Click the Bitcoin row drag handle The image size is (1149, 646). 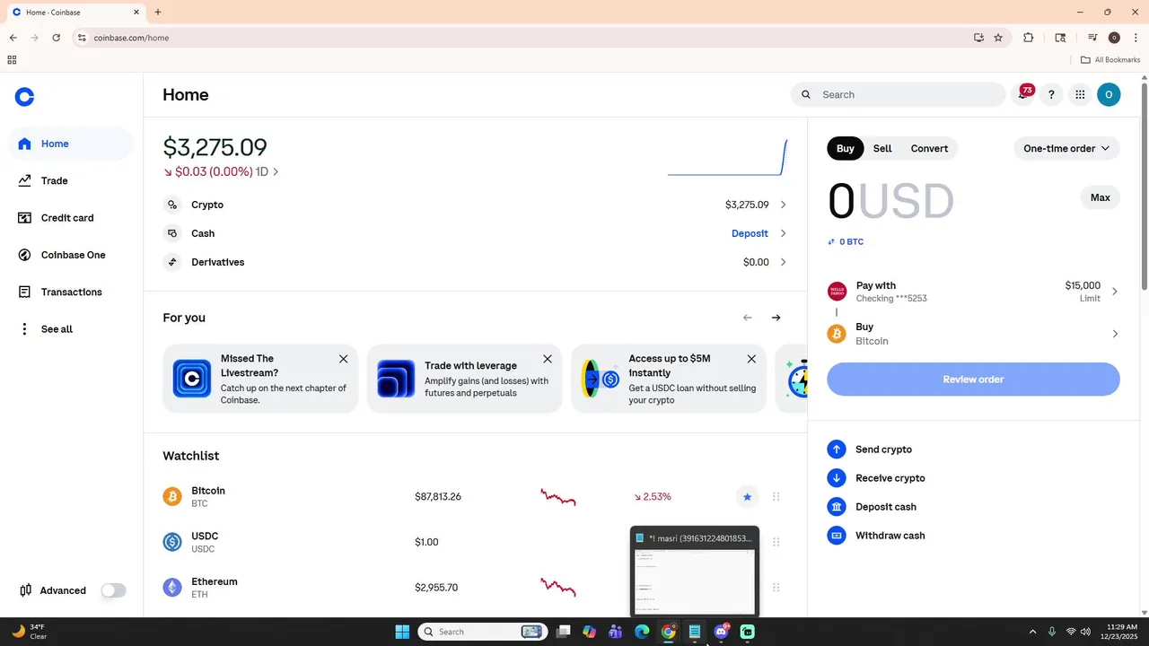(776, 496)
